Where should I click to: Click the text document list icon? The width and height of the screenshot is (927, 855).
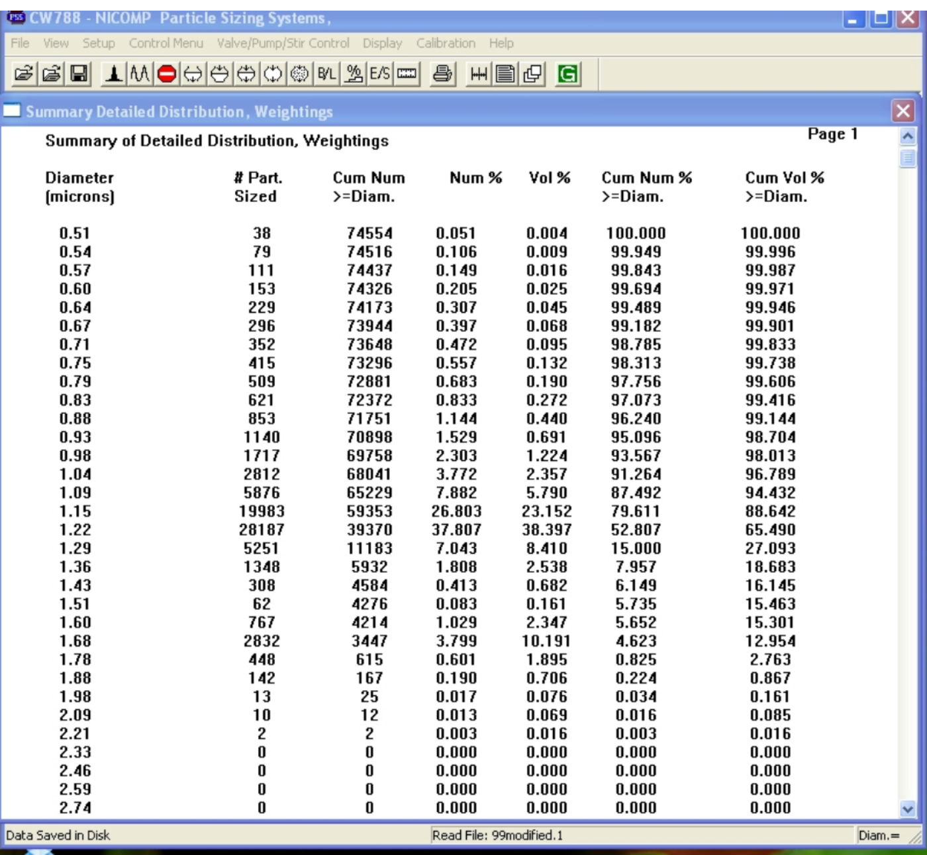point(505,74)
